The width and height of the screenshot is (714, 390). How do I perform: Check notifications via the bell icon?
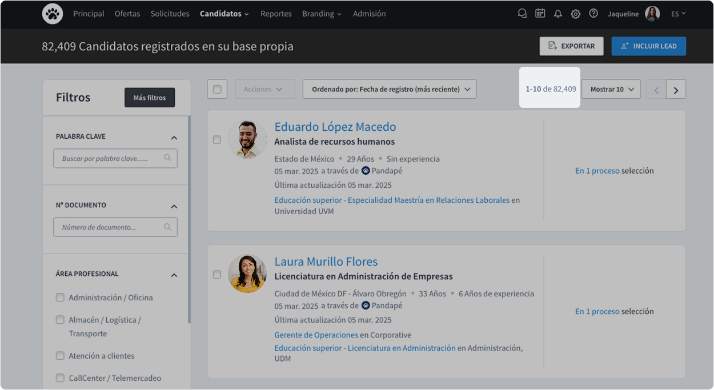(x=558, y=13)
